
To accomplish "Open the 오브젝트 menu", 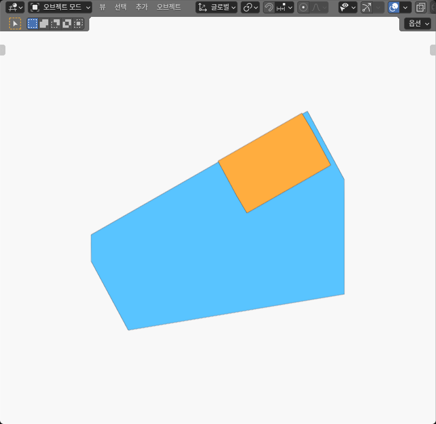I will click(168, 7).
